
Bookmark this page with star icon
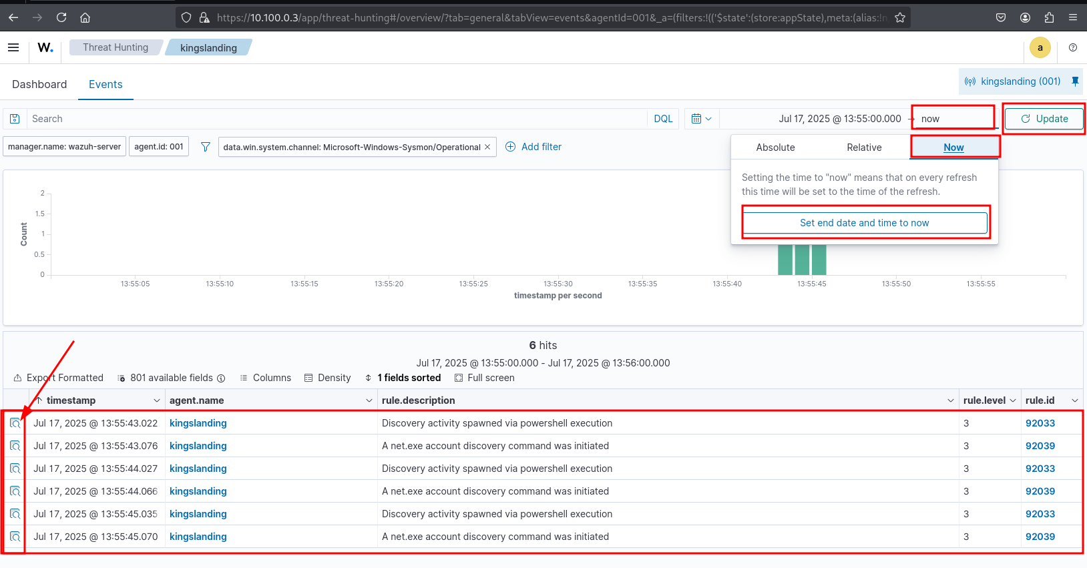coord(900,17)
